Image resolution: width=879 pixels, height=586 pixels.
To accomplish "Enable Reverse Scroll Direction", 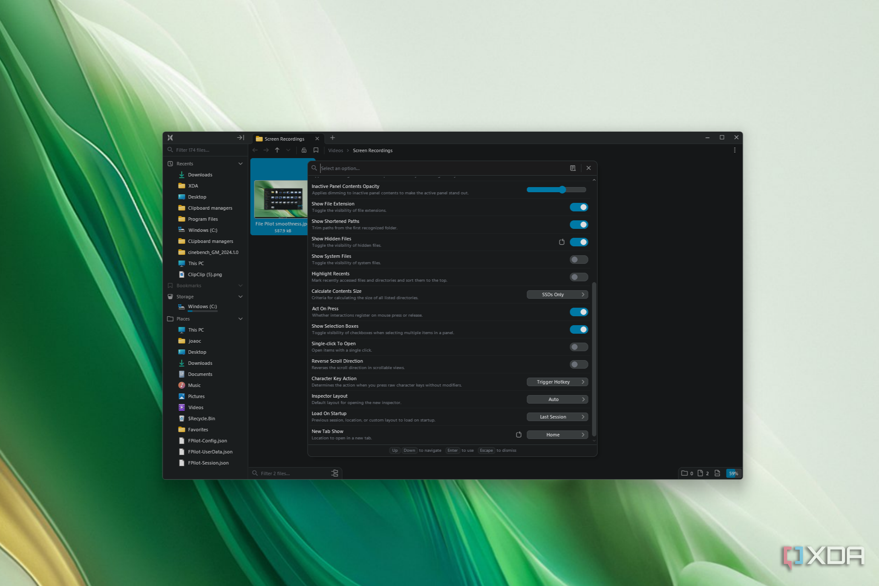I will pos(579,364).
